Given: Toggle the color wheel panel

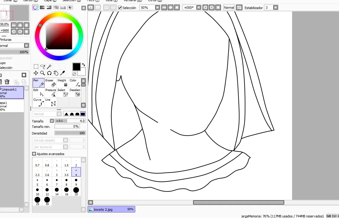Looking at the screenshot, I should pos(35,8).
